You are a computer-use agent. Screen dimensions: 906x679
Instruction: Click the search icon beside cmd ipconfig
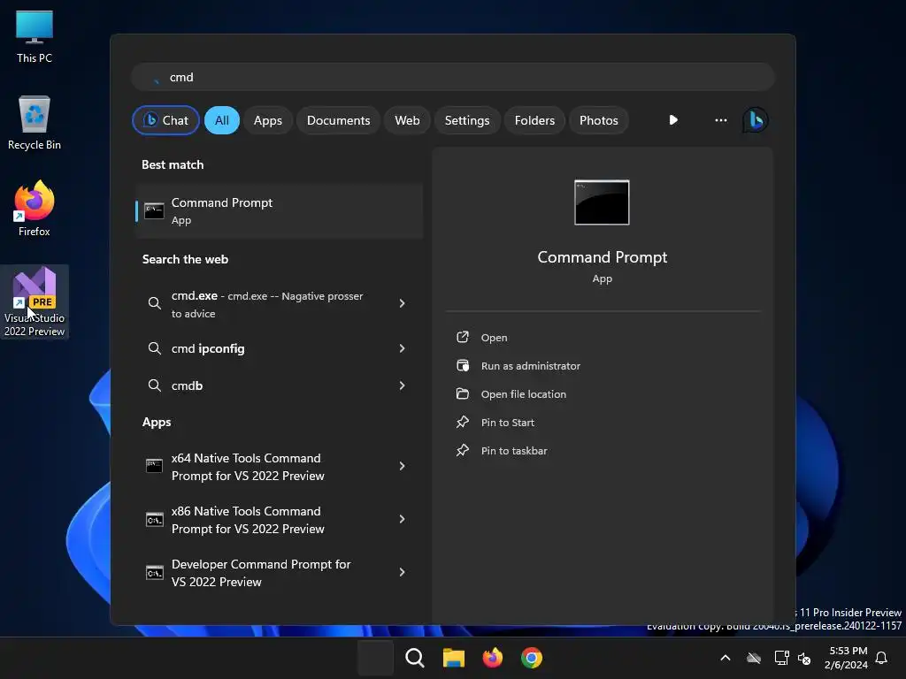[154, 348]
